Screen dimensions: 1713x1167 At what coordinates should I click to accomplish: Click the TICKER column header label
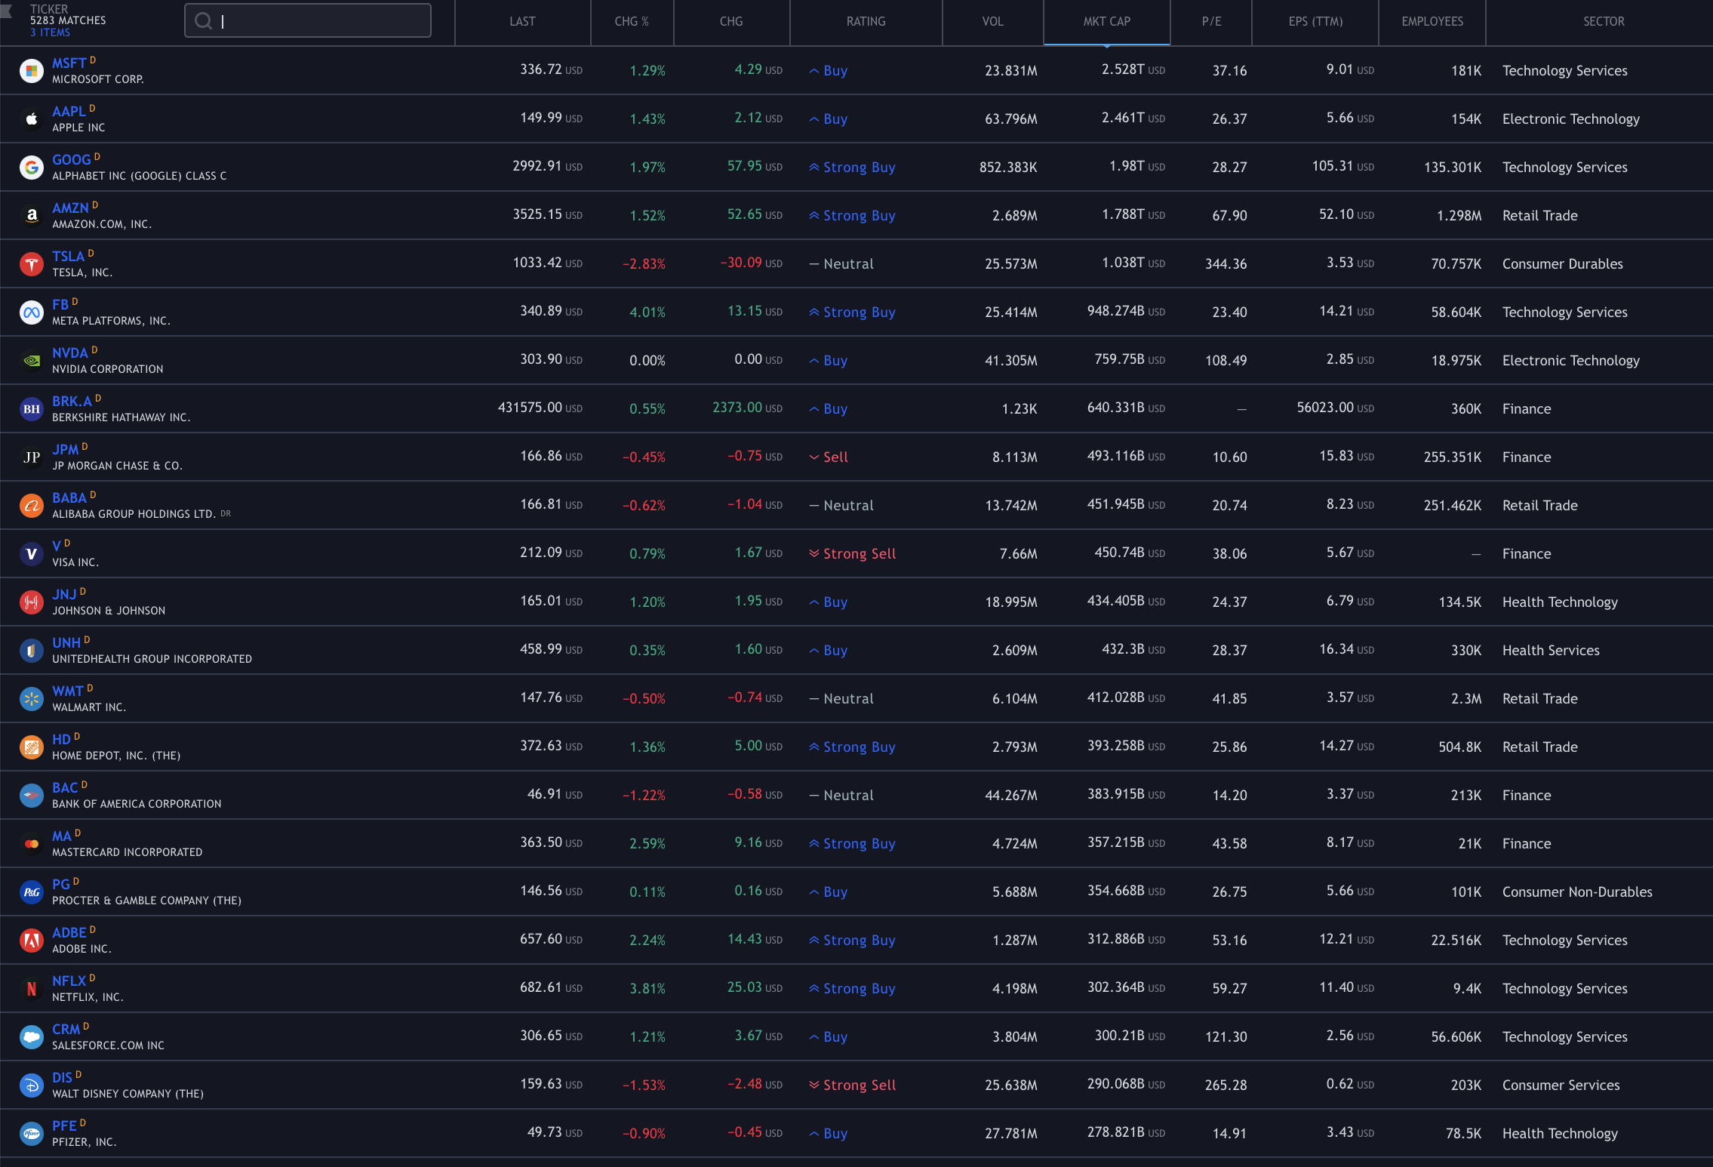(x=49, y=9)
